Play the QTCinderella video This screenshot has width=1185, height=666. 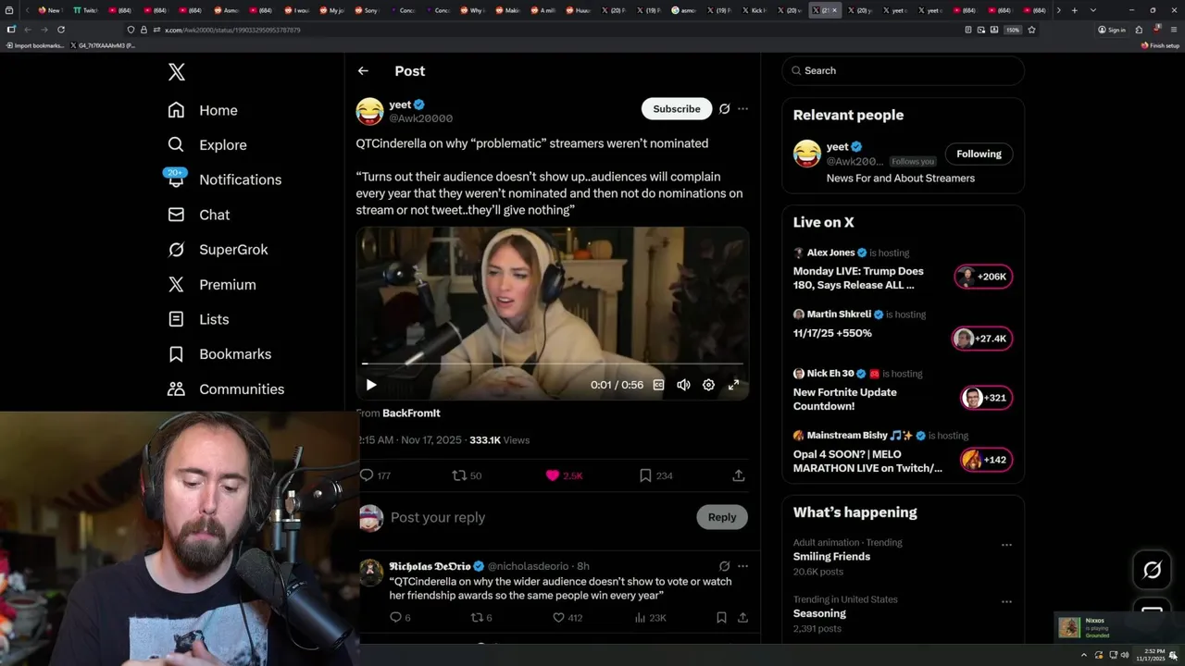371,385
